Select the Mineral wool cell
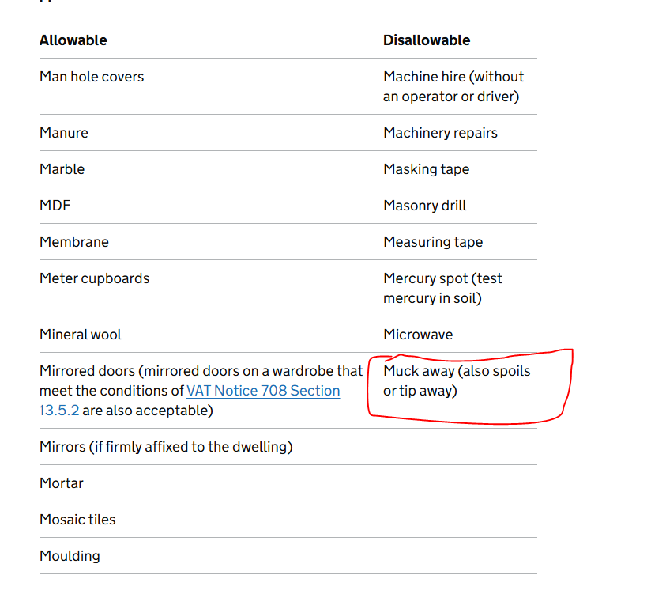Viewport: 651px width, 598px height. pyautogui.click(x=81, y=335)
